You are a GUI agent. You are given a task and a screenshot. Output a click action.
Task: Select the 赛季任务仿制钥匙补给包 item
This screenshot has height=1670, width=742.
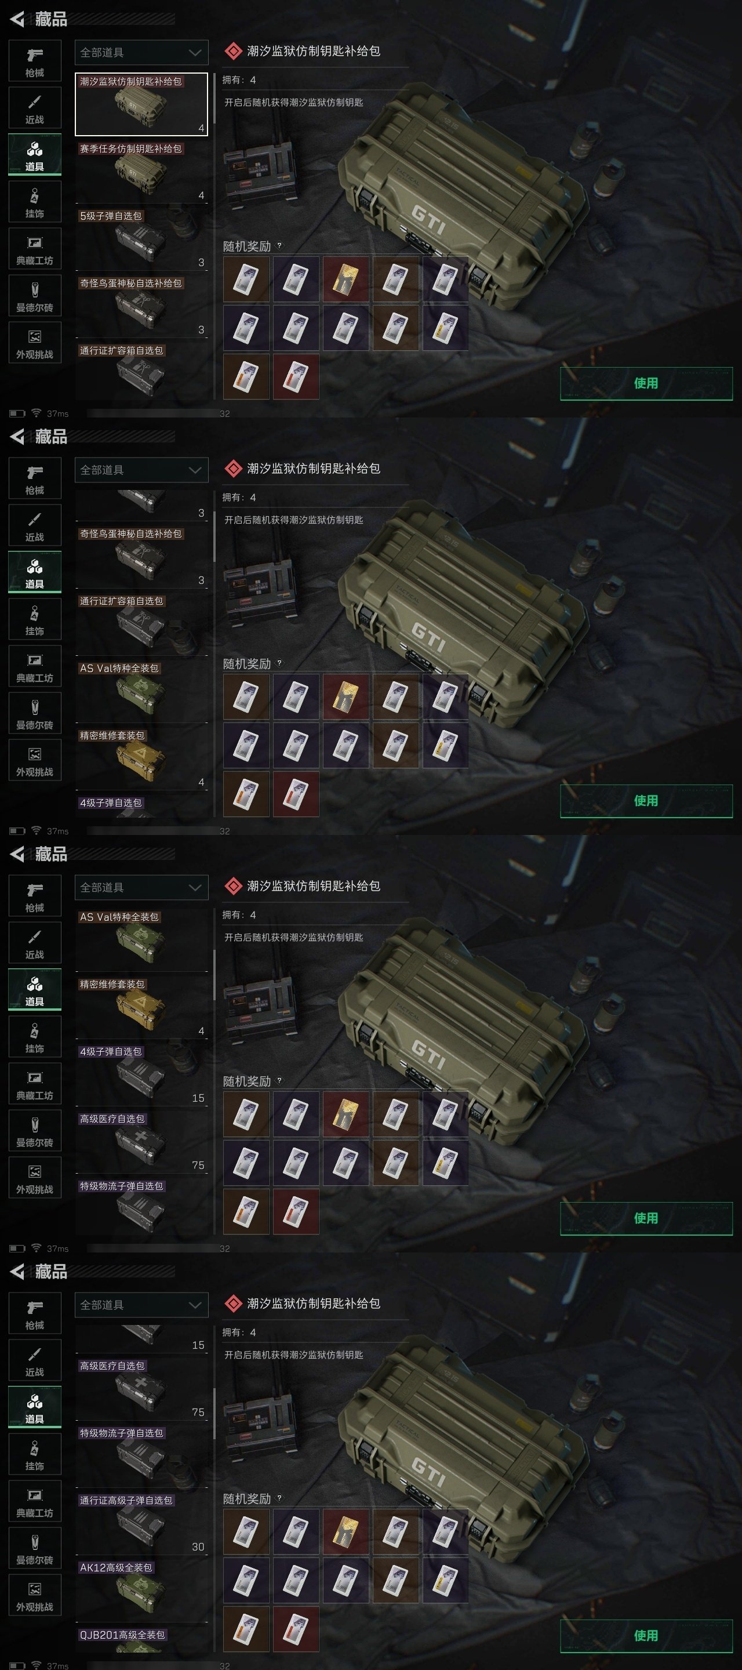pyautogui.click(x=141, y=172)
